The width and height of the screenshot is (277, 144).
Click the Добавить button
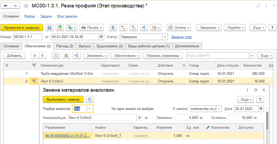[x=15, y=56]
